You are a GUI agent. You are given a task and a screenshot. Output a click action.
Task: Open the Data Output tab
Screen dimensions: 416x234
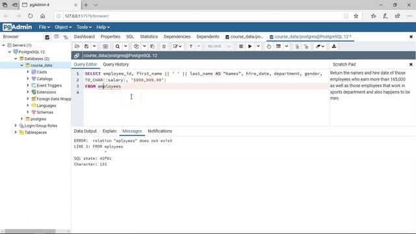click(x=85, y=131)
